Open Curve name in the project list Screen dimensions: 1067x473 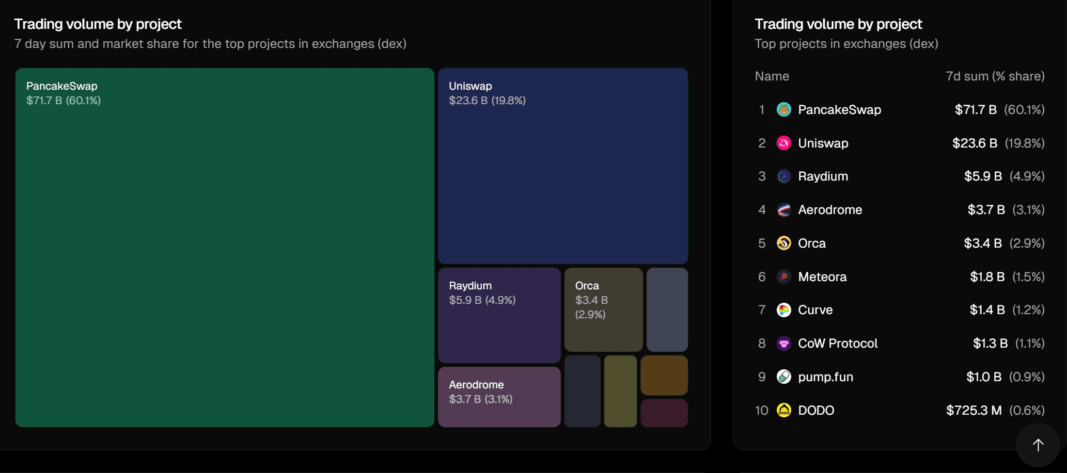tap(815, 310)
